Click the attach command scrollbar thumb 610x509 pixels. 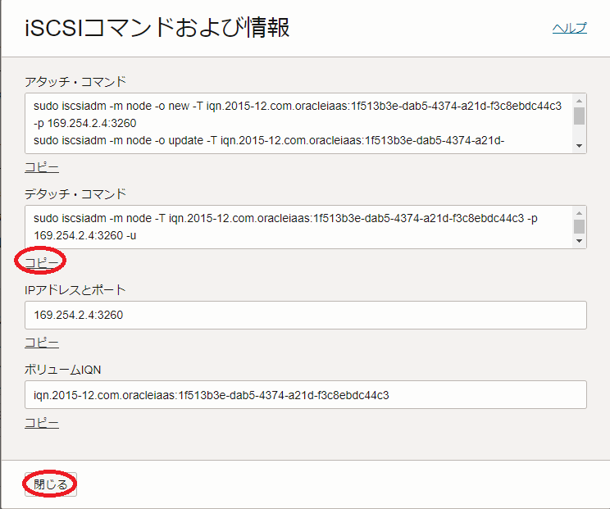click(579, 116)
